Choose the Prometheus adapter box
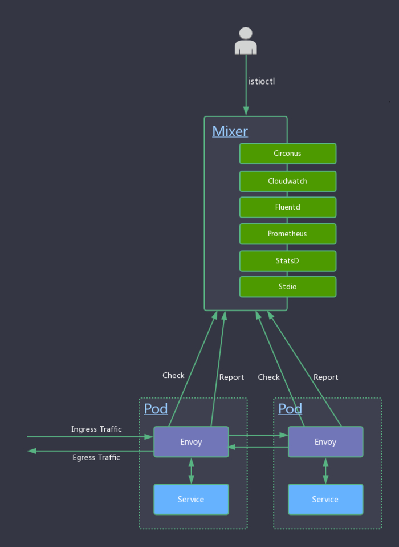Viewport: 399px width, 547px height. pos(287,234)
